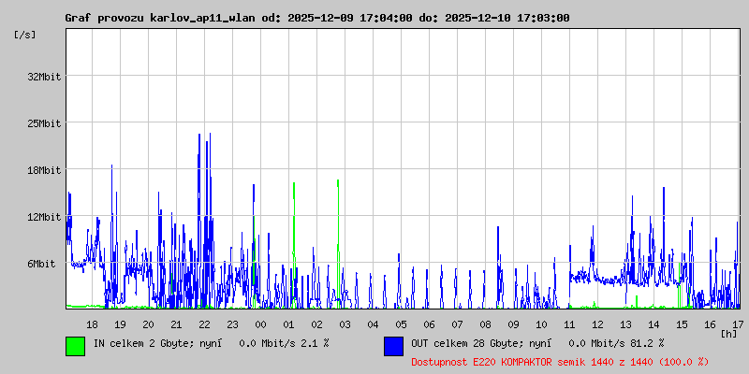Click the hour 18 x-axis label

tap(92, 324)
